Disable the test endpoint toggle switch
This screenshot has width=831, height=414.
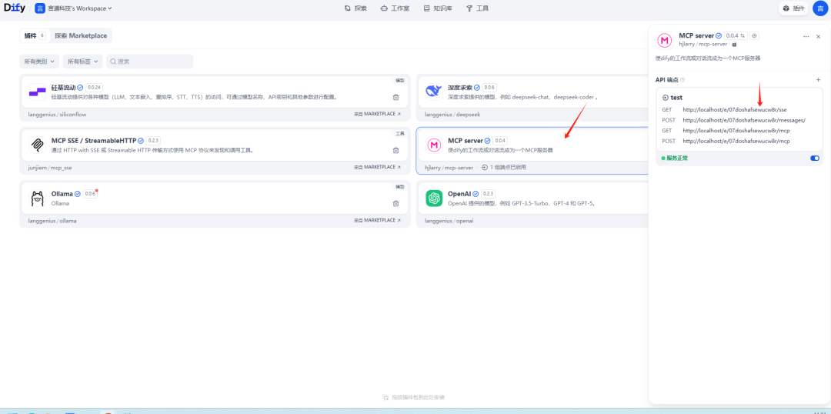[x=815, y=158]
